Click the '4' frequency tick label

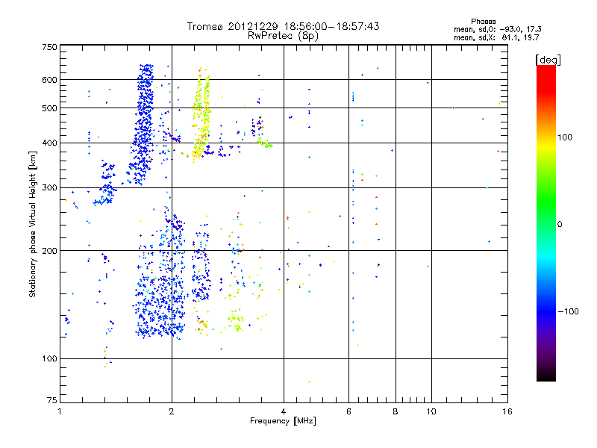pyautogui.click(x=284, y=411)
